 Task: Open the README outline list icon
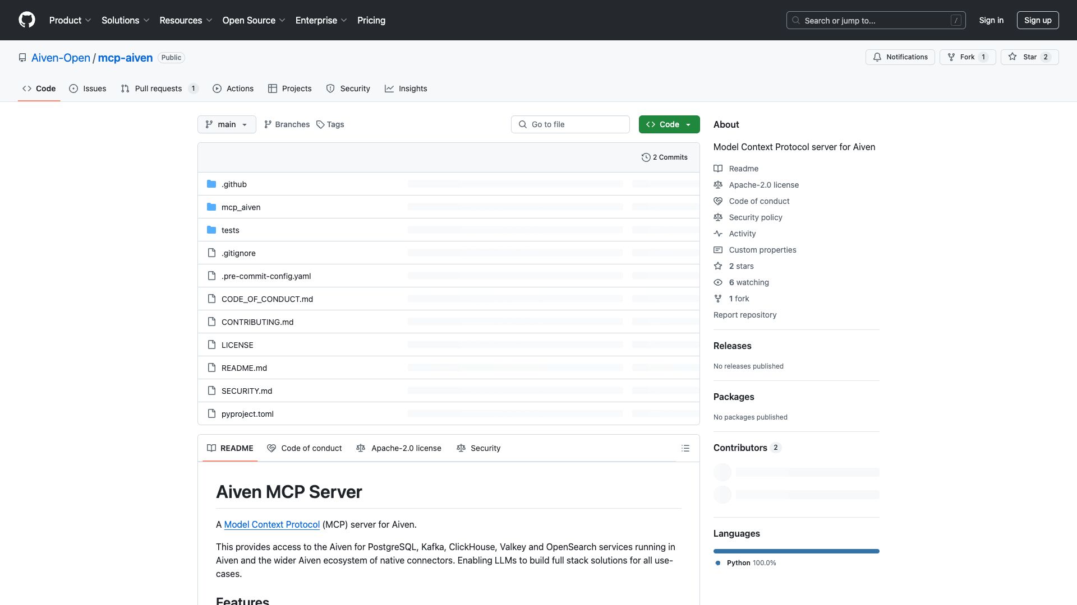685,448
